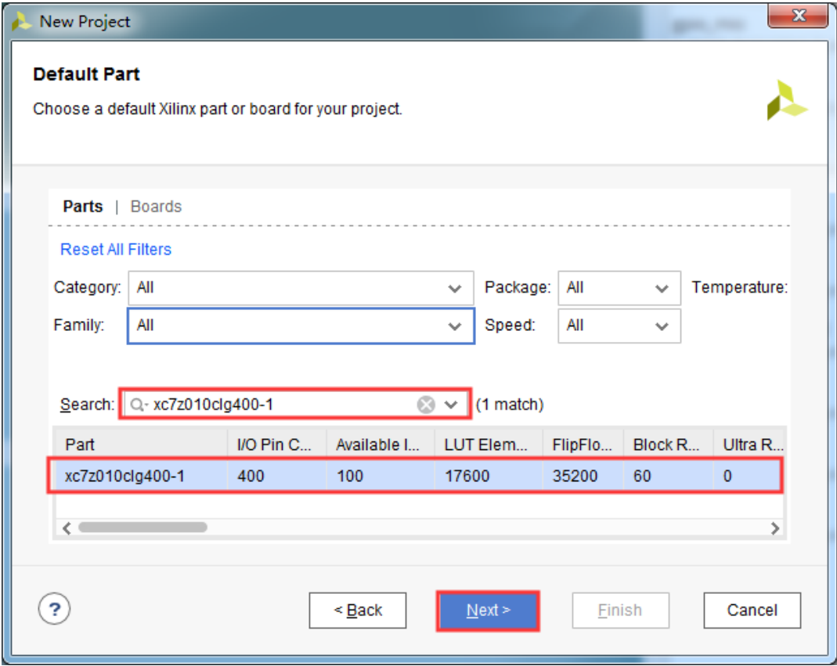Click the search magnifier icon
This screenshot has height=666, width=837.
(138, 405)
